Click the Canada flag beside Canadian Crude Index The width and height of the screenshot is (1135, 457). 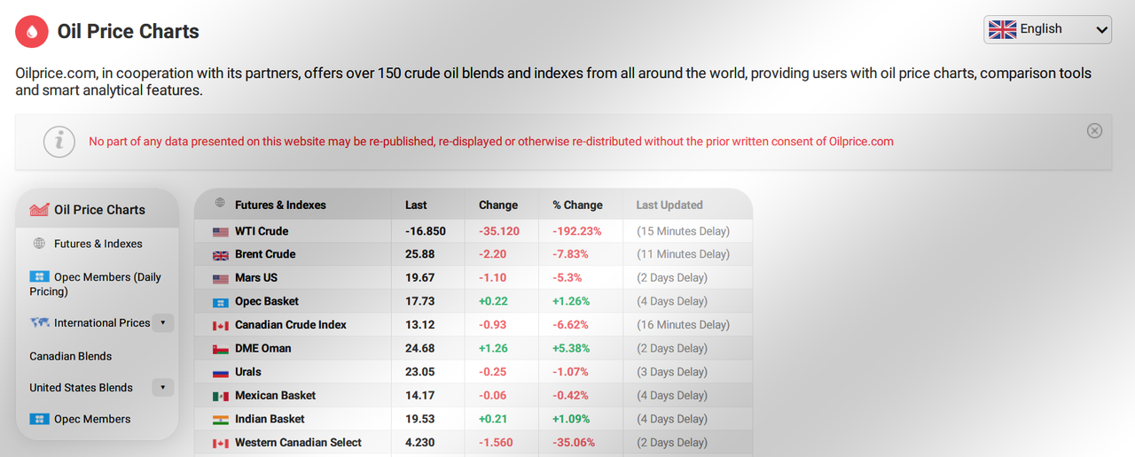pyautogui.click(x=221, y=326)
